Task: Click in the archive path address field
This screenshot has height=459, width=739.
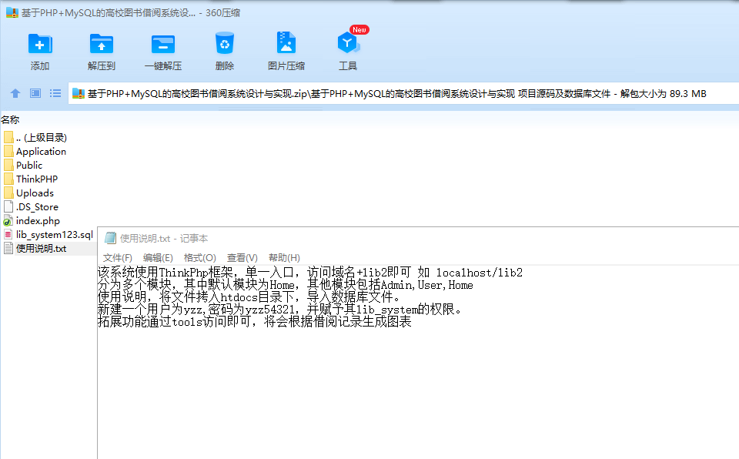Action: pos(403,93)
